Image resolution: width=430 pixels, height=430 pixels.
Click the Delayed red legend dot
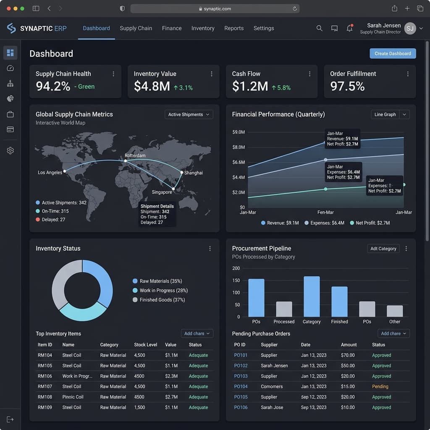[x=38, y=219]
